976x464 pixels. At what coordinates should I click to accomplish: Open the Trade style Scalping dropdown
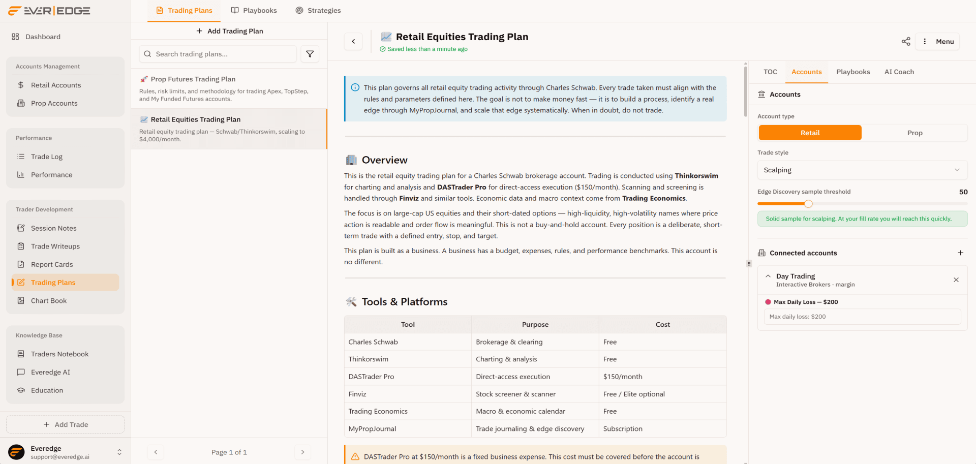point(862,170)
